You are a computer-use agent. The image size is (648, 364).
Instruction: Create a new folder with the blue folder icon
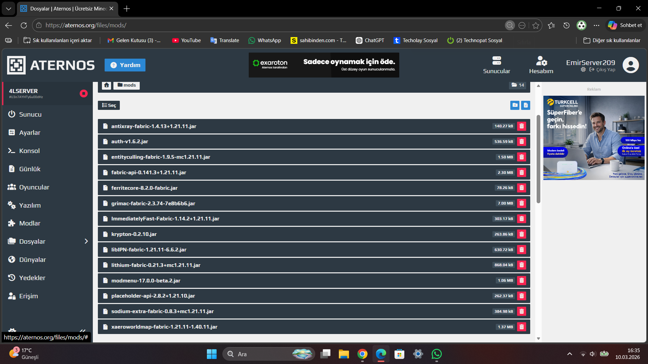(x=515, y=105)
